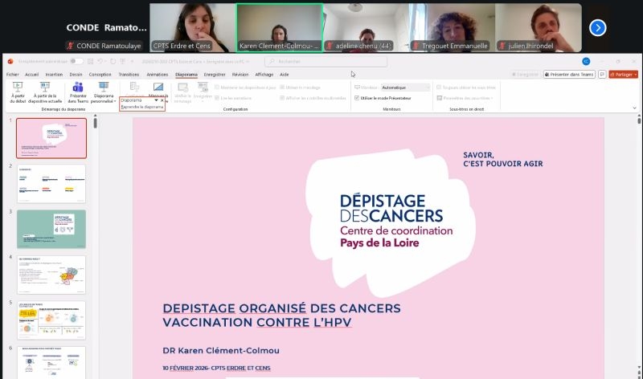Click DR Karen Clément-Colmou text on slide
Screen dimensions: 643x379
pos(221,350)
